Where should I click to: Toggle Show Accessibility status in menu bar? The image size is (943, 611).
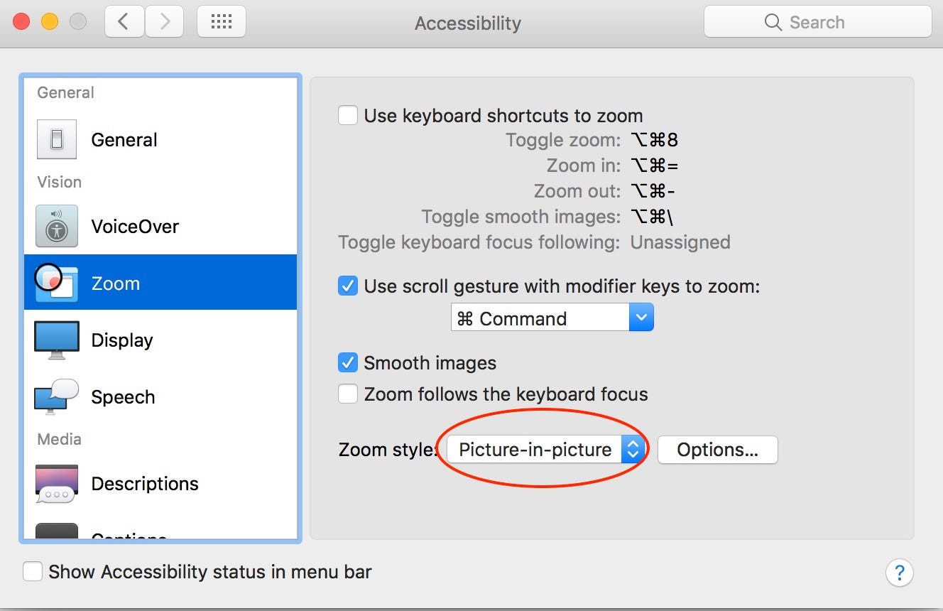tap(33, 571)
